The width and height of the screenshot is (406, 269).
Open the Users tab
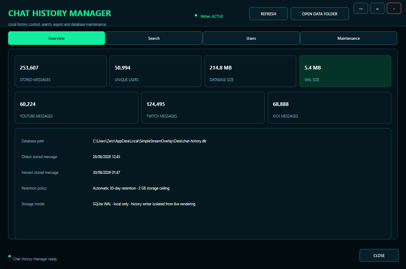pyautogui.click(x=251, y=38)
